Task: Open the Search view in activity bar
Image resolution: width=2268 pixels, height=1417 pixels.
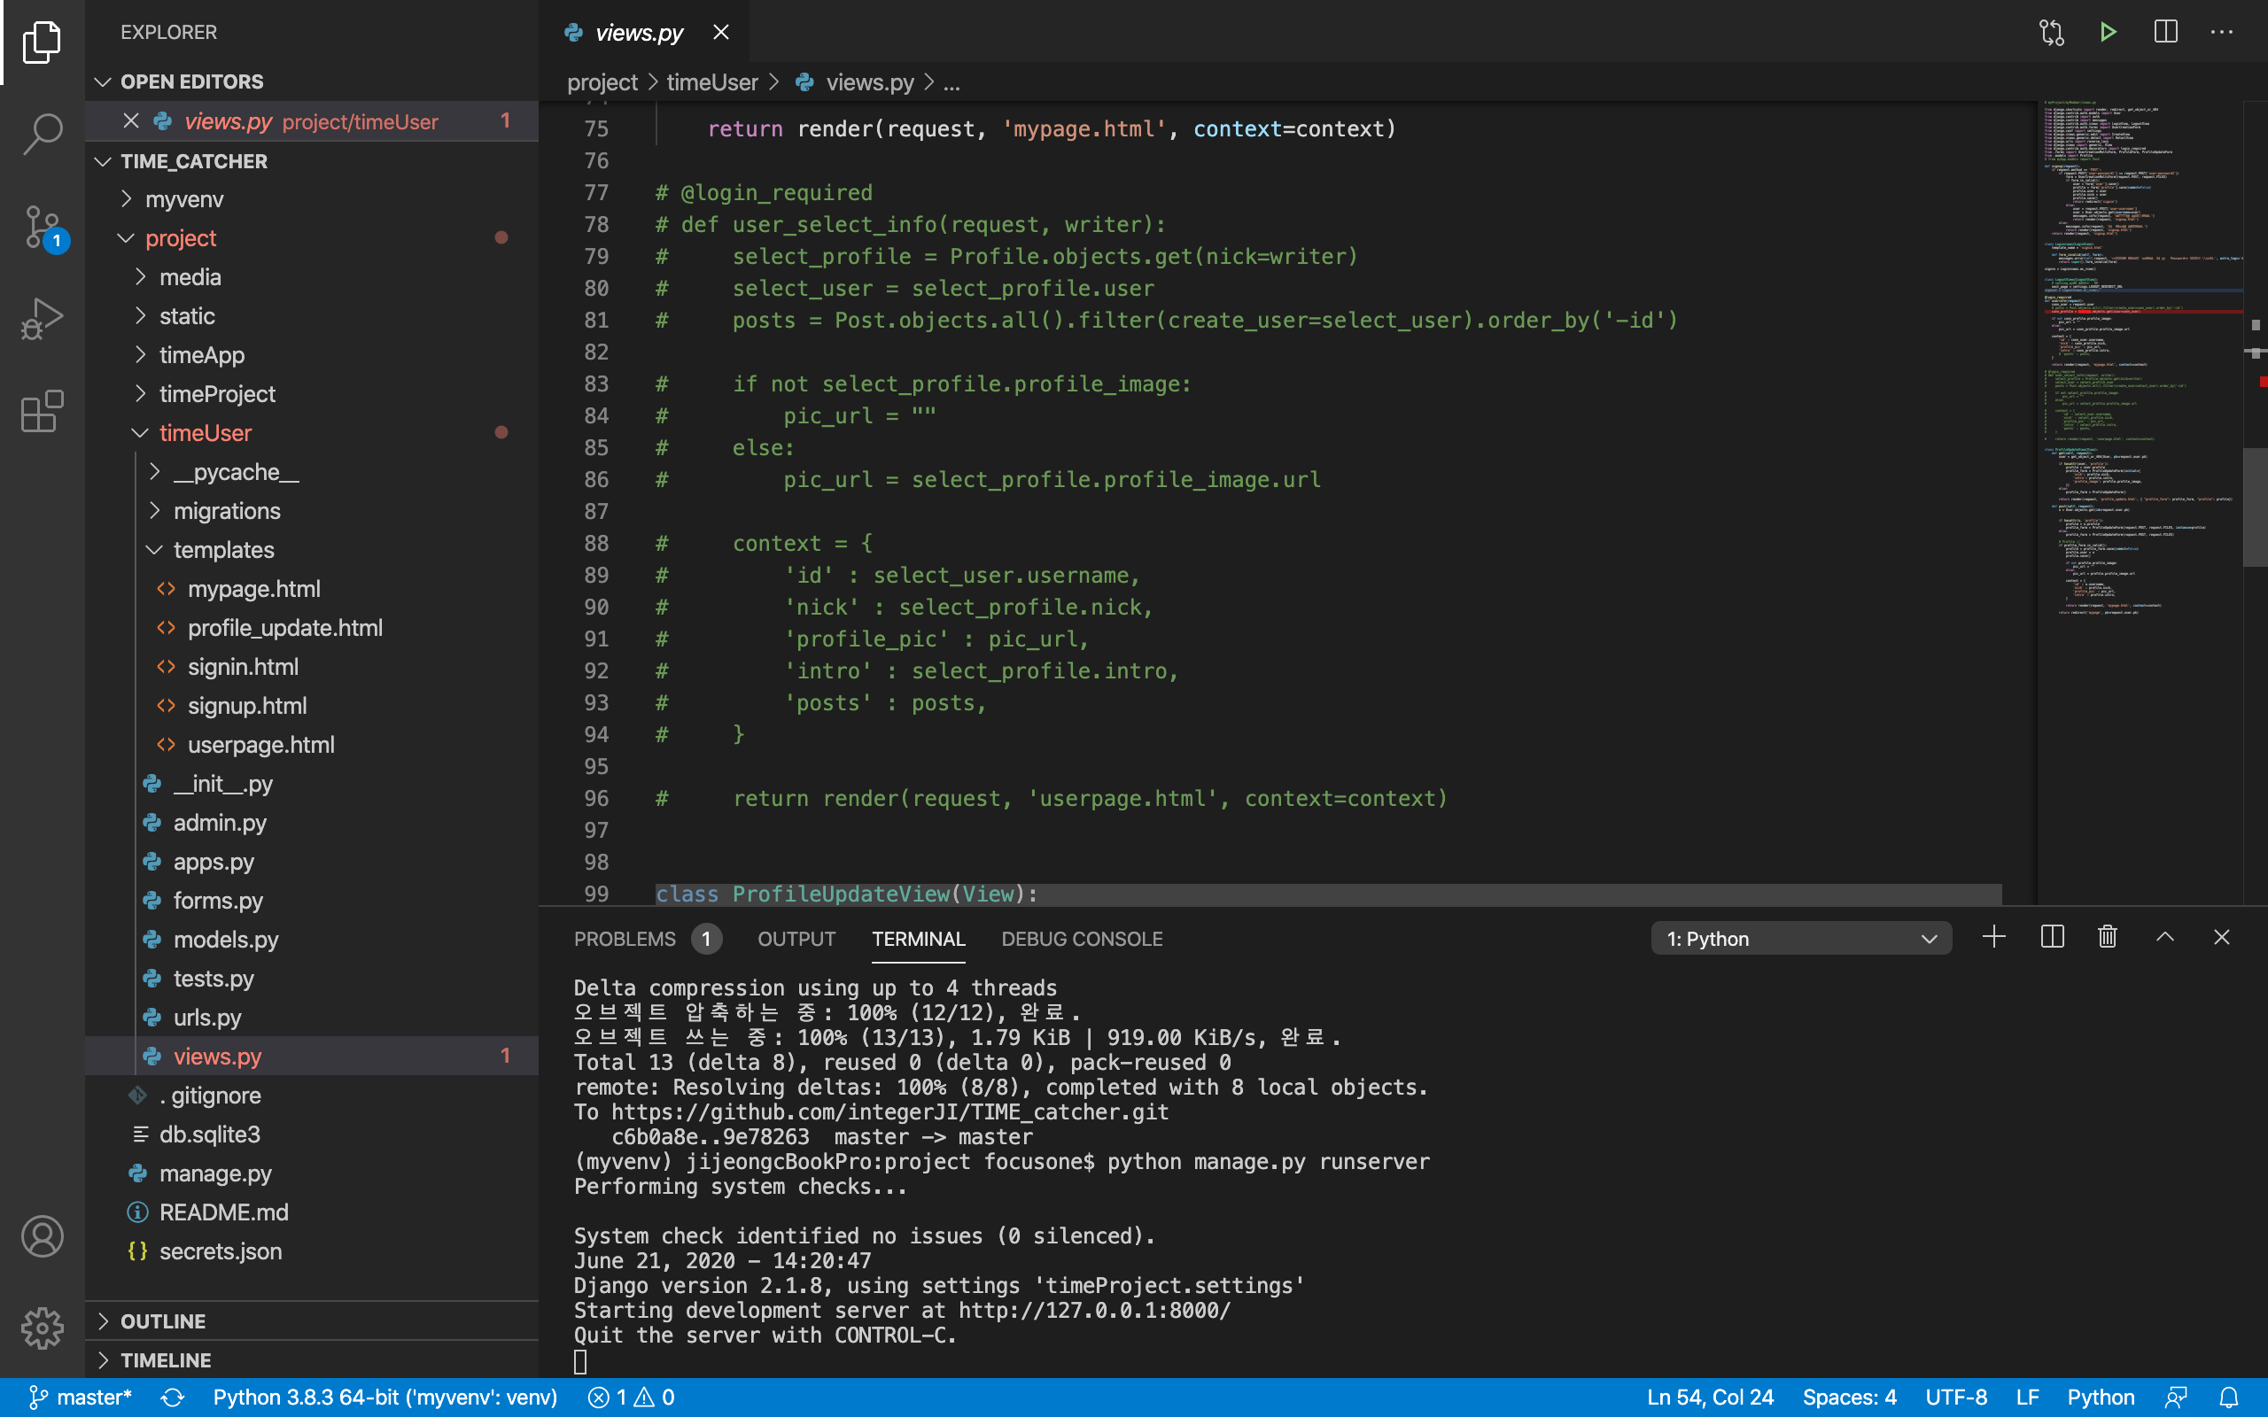Action: click(x=43, y=133)
